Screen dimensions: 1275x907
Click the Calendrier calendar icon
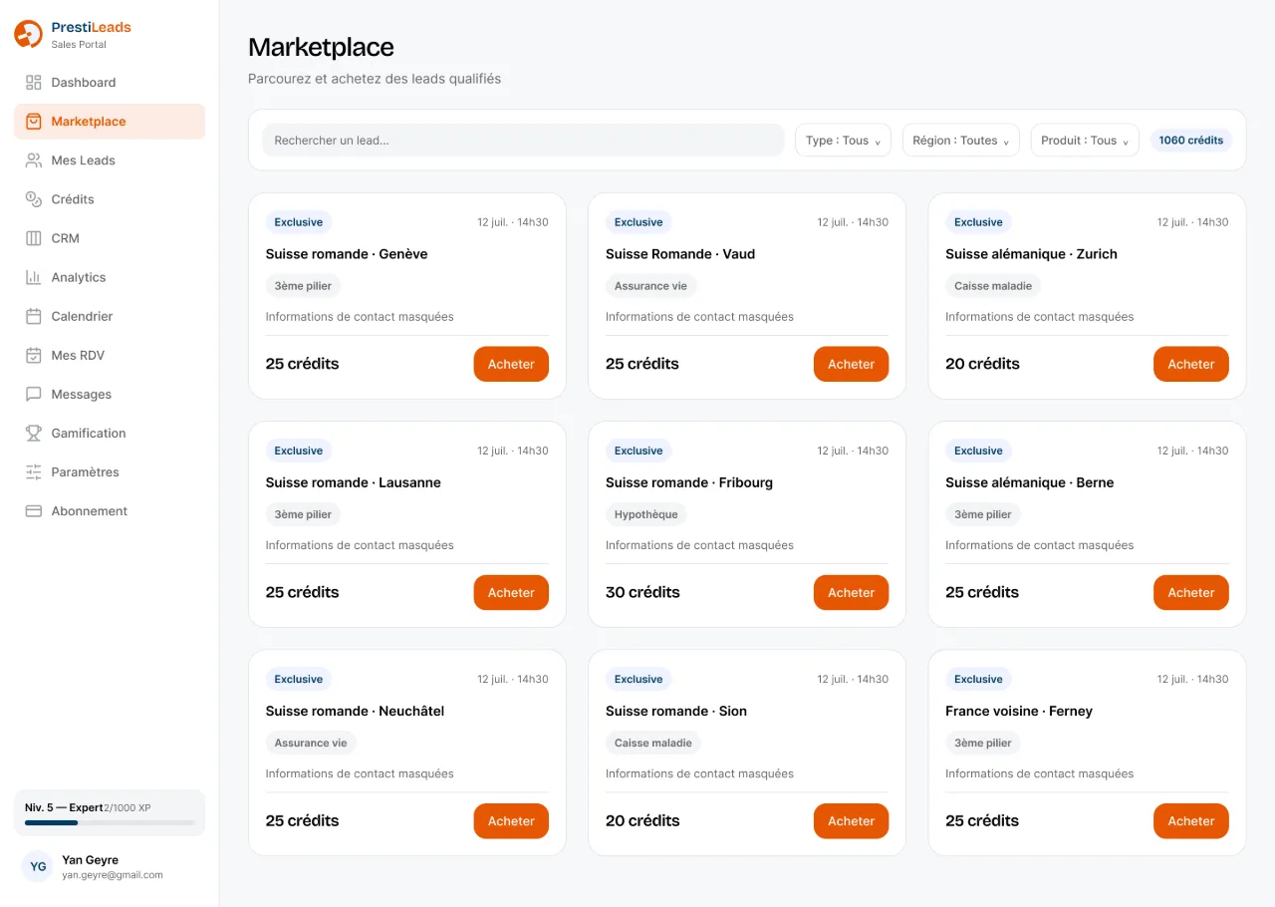pyautogui.click(x=34, y=316)
